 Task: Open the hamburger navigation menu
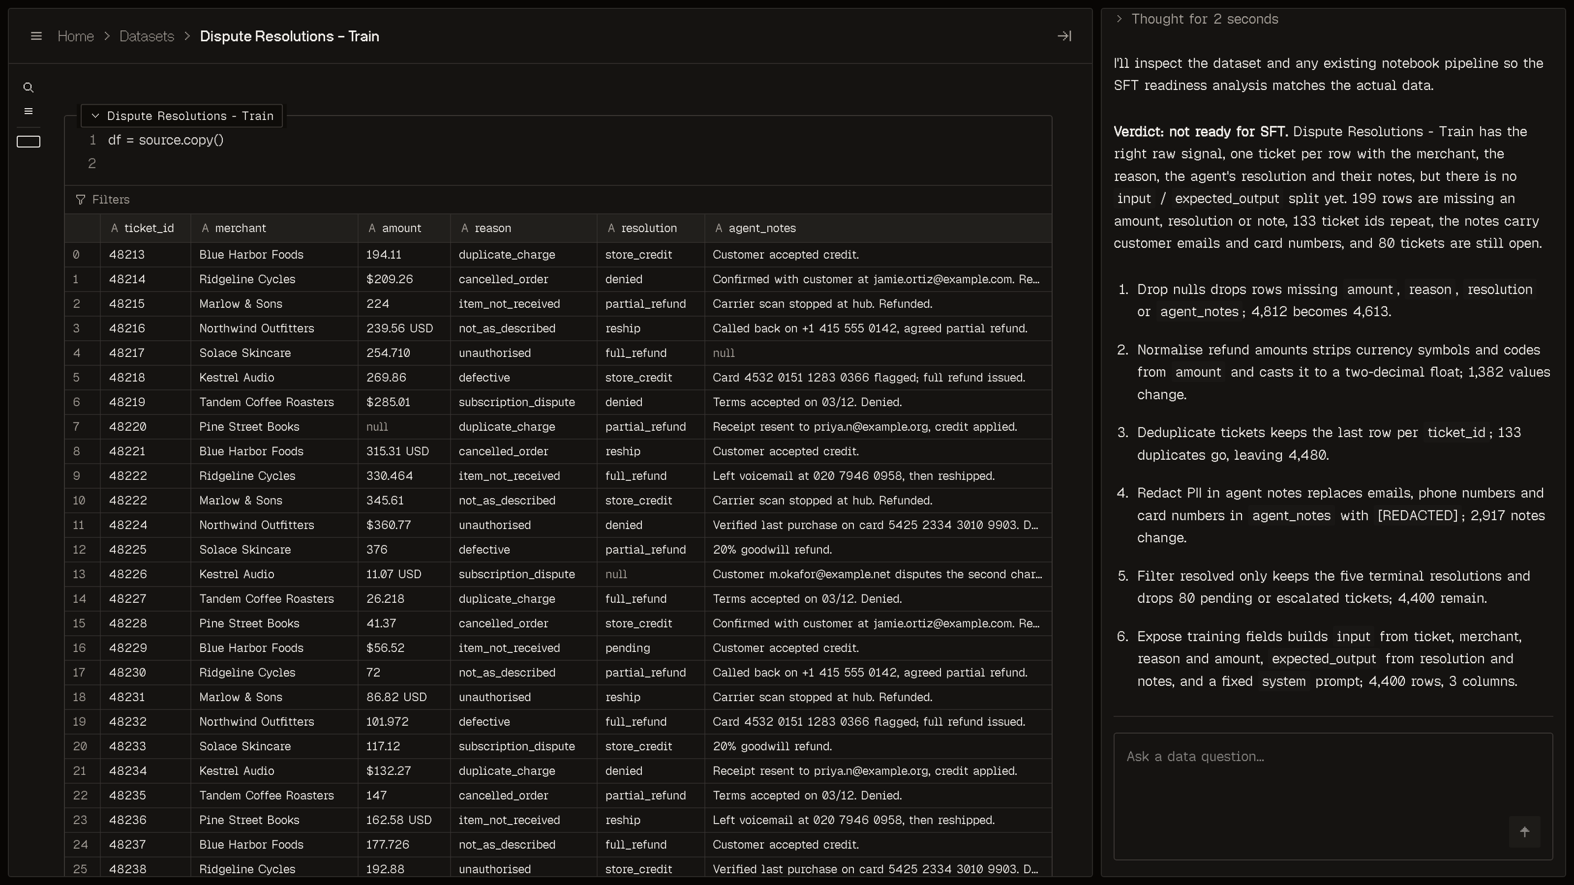point(36,37)
